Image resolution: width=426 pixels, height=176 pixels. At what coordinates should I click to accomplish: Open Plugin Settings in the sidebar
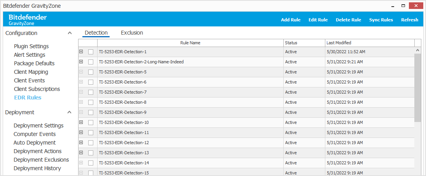[x=31, y=46]
